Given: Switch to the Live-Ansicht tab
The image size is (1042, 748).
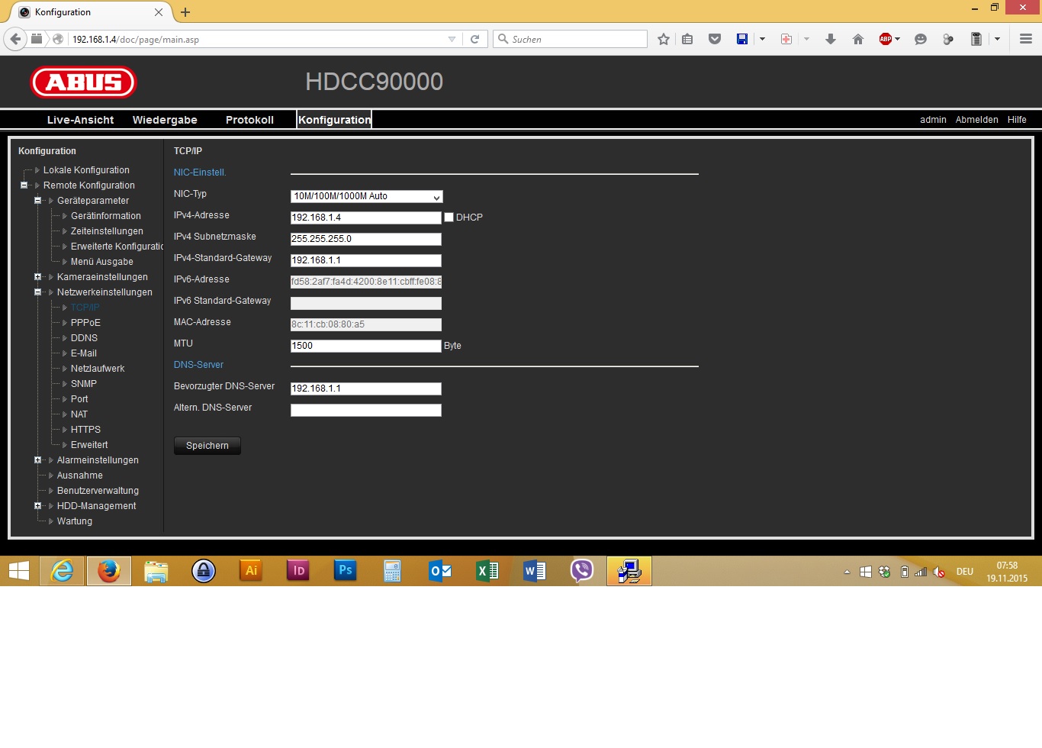Looking at the screenshot, I should click(x=80, y=120).
